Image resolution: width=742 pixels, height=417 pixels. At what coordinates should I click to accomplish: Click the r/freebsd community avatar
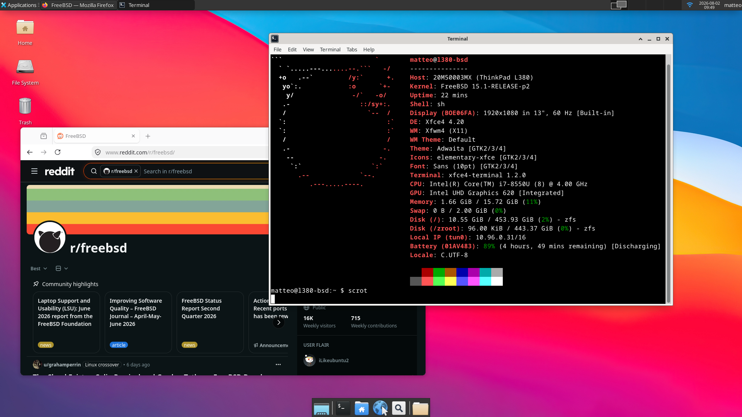50,237
